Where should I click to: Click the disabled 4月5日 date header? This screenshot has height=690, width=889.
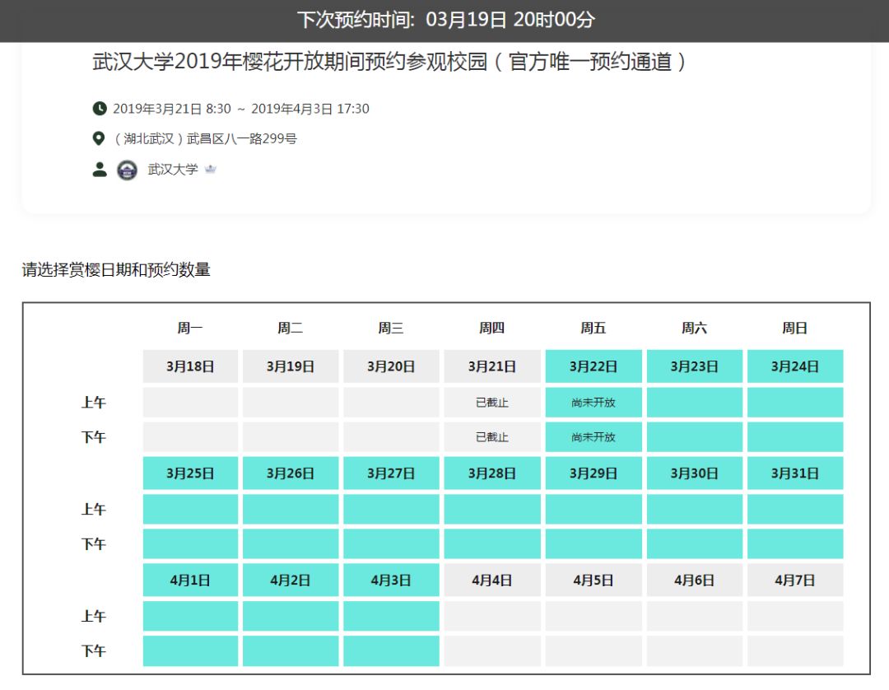click(x=593, y=580)
